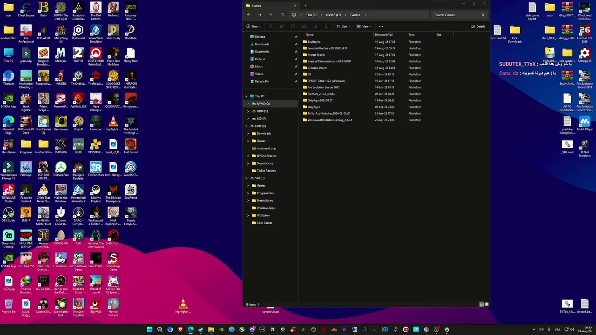Click the forward navigation arrow in Explorer

[260, 15]
